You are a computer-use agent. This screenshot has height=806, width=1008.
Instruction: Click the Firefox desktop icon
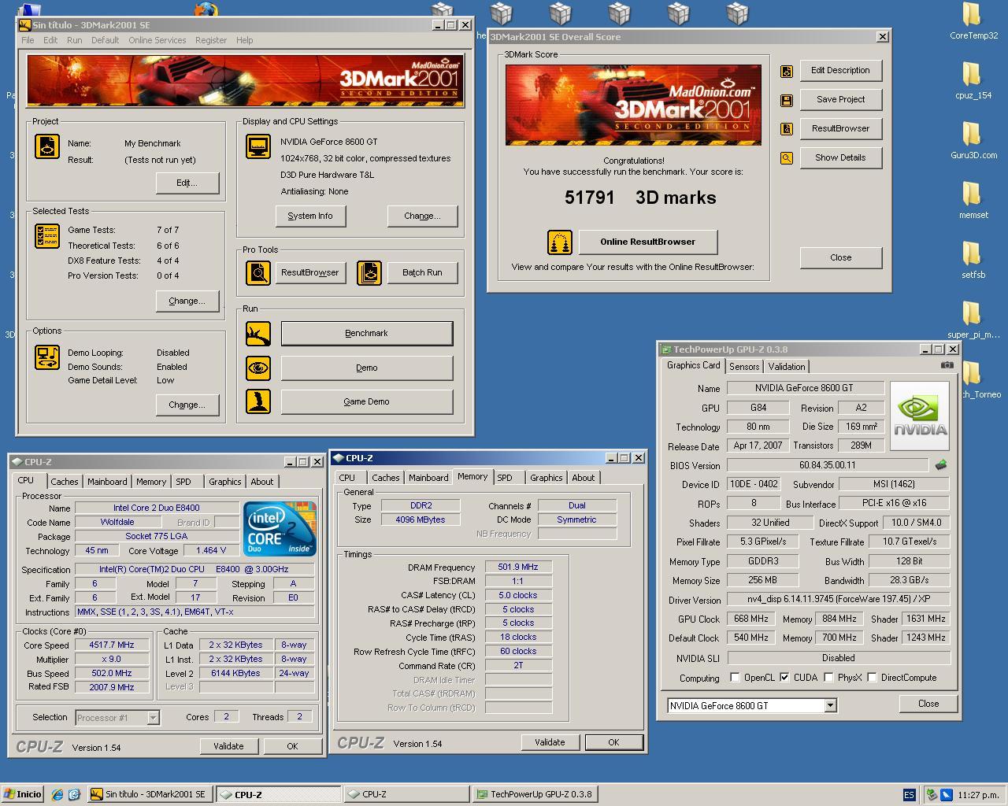206,9
